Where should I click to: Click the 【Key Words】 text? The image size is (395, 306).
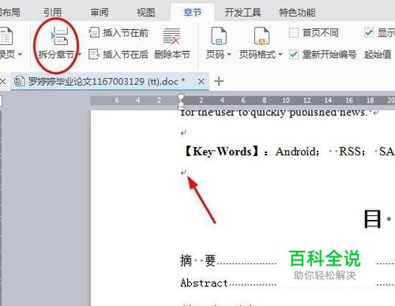click(x=221, y=151)
